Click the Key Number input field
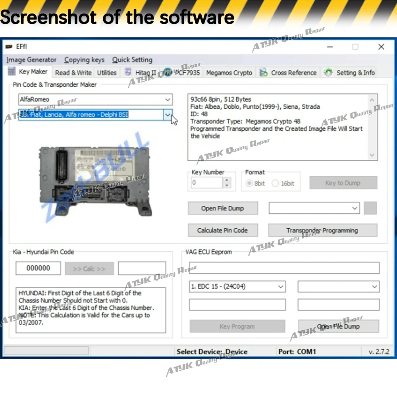 coord(206,183)
